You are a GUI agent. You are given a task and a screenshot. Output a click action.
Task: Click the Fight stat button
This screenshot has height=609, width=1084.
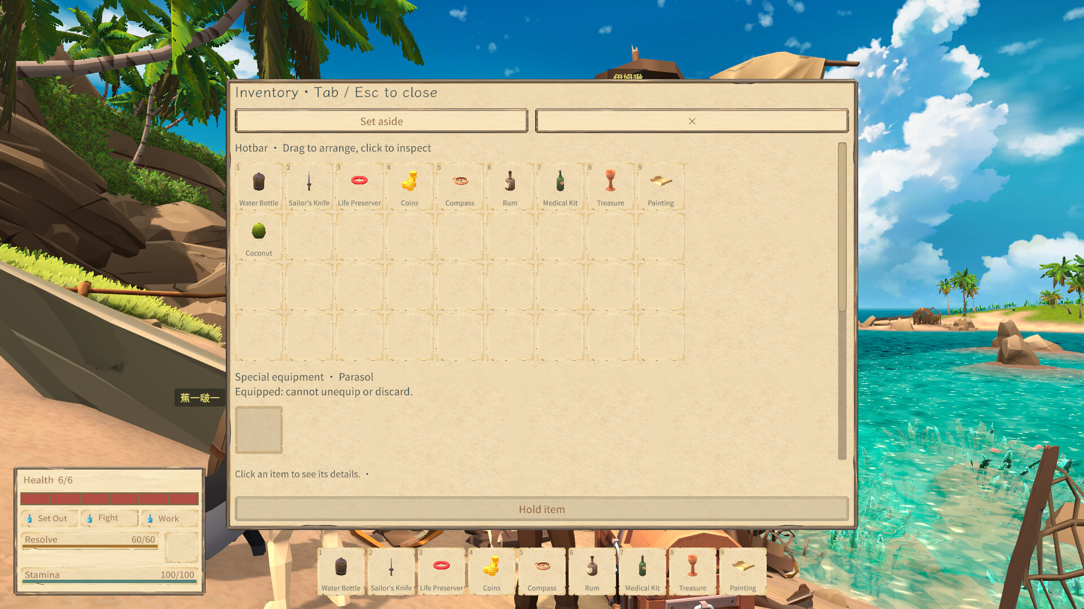[x=110, y=518]
